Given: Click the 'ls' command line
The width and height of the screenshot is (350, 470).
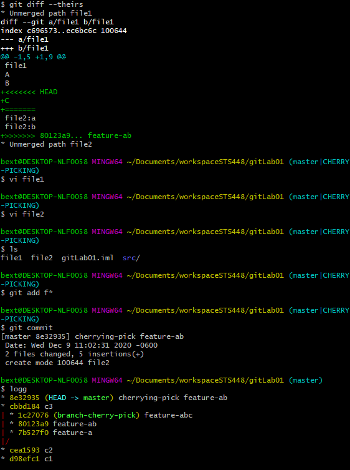Looking at the screenshot, I should (14, 249).
